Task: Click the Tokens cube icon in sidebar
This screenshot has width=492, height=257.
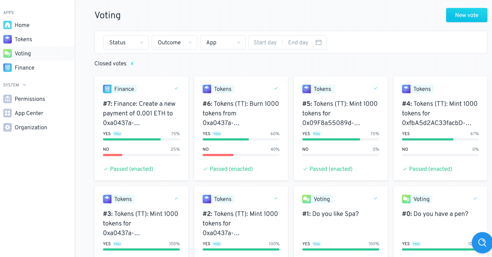Action: point(7,39)
